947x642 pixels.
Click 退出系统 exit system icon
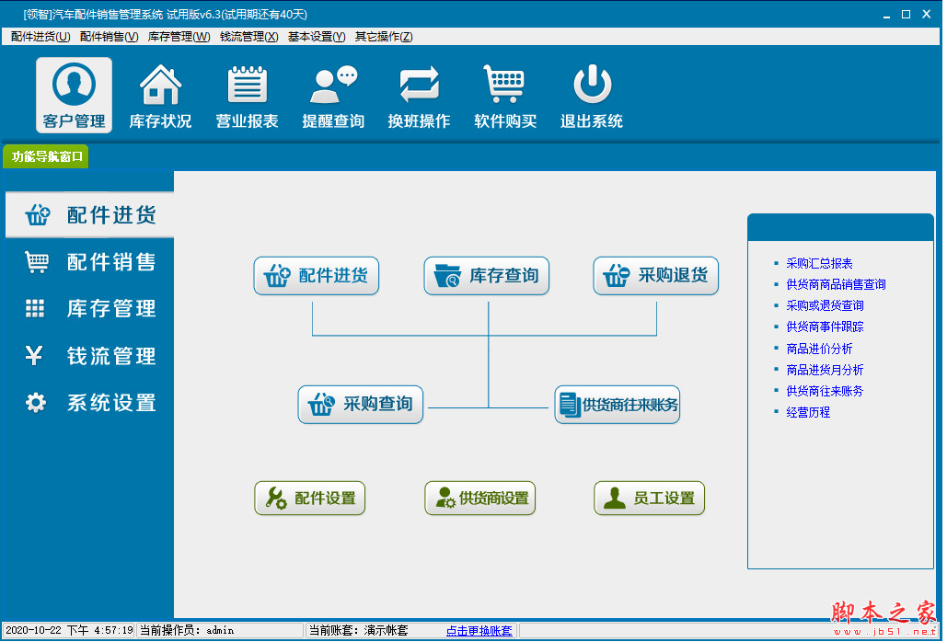click(590, 92)
